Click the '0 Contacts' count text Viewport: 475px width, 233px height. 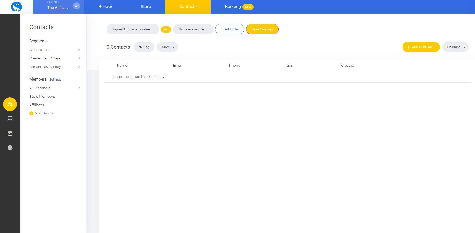[118, 47]
